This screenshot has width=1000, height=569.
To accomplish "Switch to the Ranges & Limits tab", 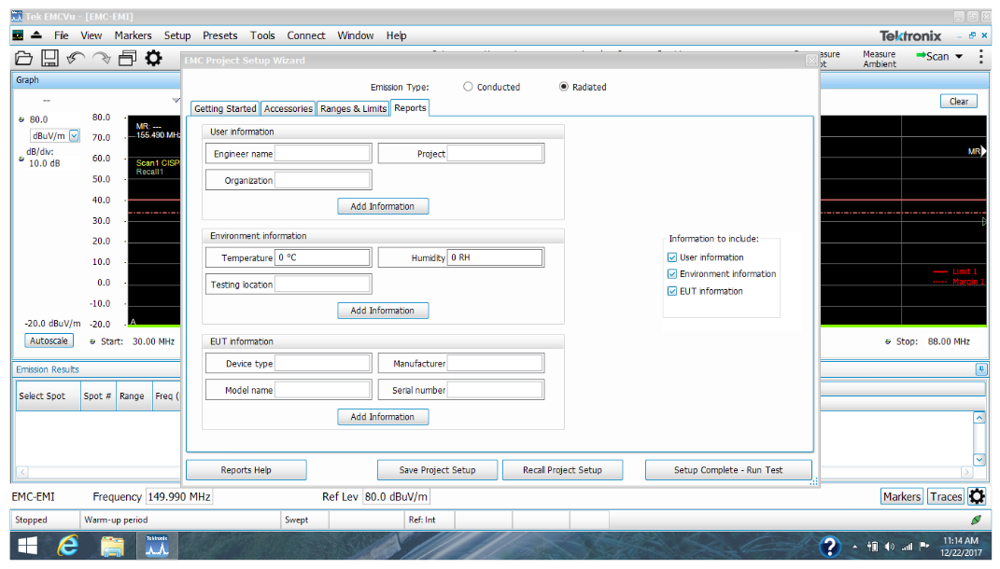I will pos(353,108).
